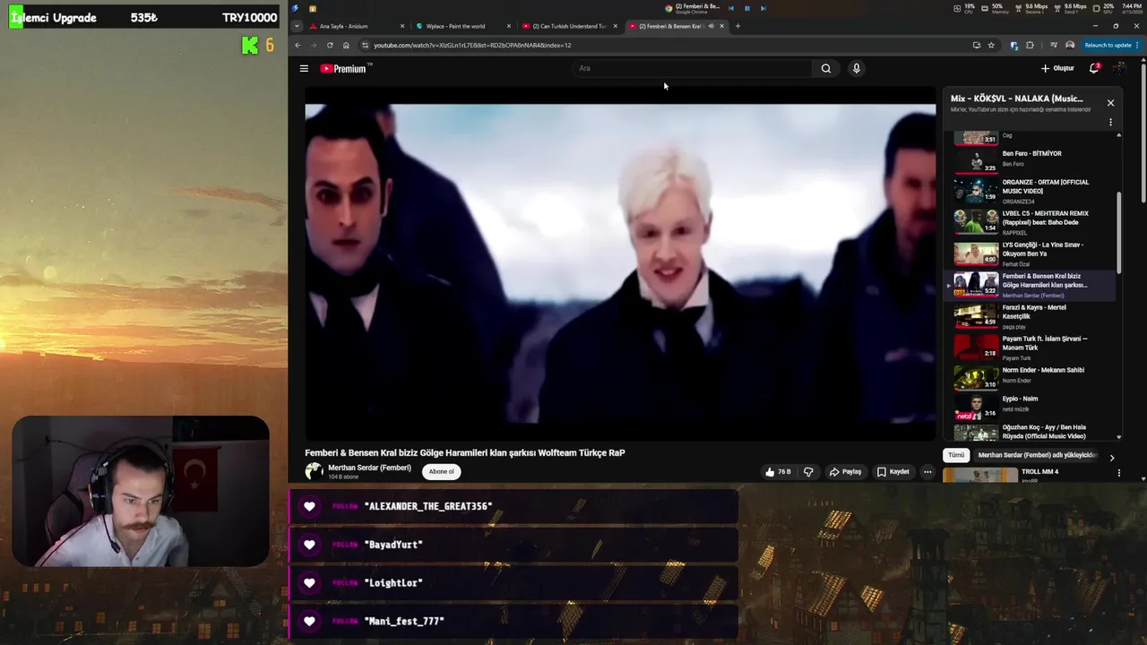The width and height of the screenshot is (1147, 645).
Task: Open Chrome profile avatar
Action: click(x=1070, y=45)
